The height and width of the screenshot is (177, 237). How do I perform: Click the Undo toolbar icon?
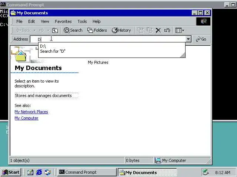[x=167, y=30]
